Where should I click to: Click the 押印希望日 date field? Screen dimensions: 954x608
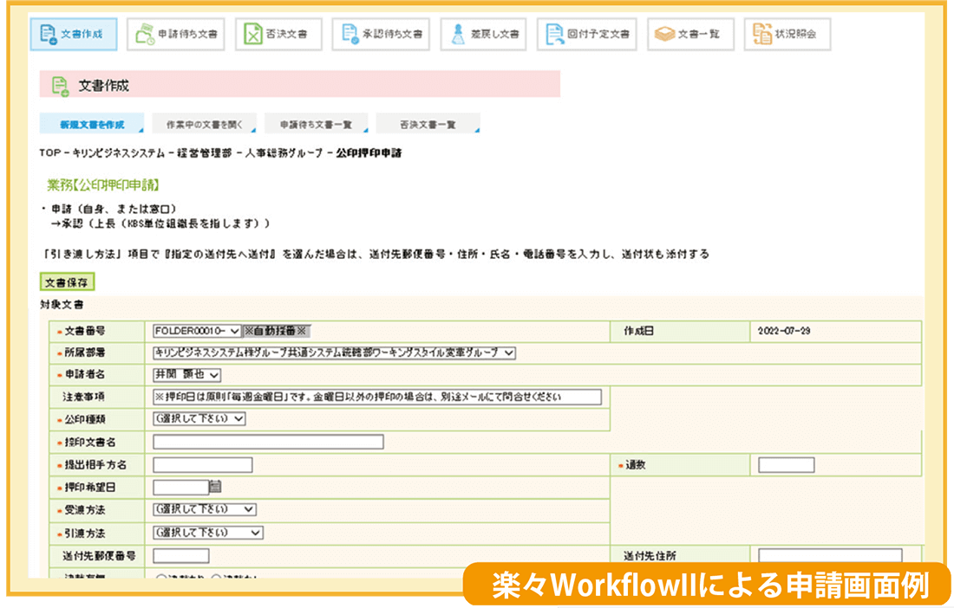180,487
